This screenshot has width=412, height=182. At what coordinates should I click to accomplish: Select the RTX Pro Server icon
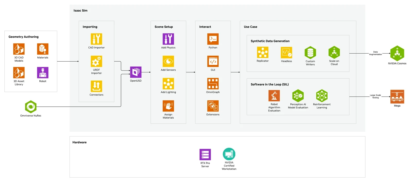tap(205, 154)
